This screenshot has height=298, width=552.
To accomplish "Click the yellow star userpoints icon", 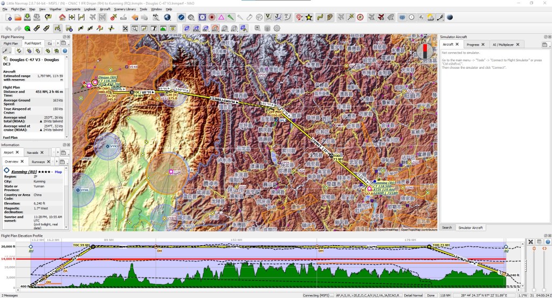I will (309, 17).
